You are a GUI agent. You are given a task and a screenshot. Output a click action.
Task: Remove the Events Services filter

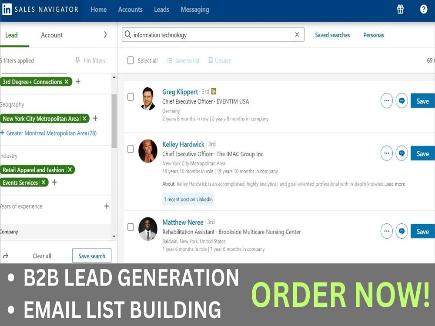click(43, 182)
